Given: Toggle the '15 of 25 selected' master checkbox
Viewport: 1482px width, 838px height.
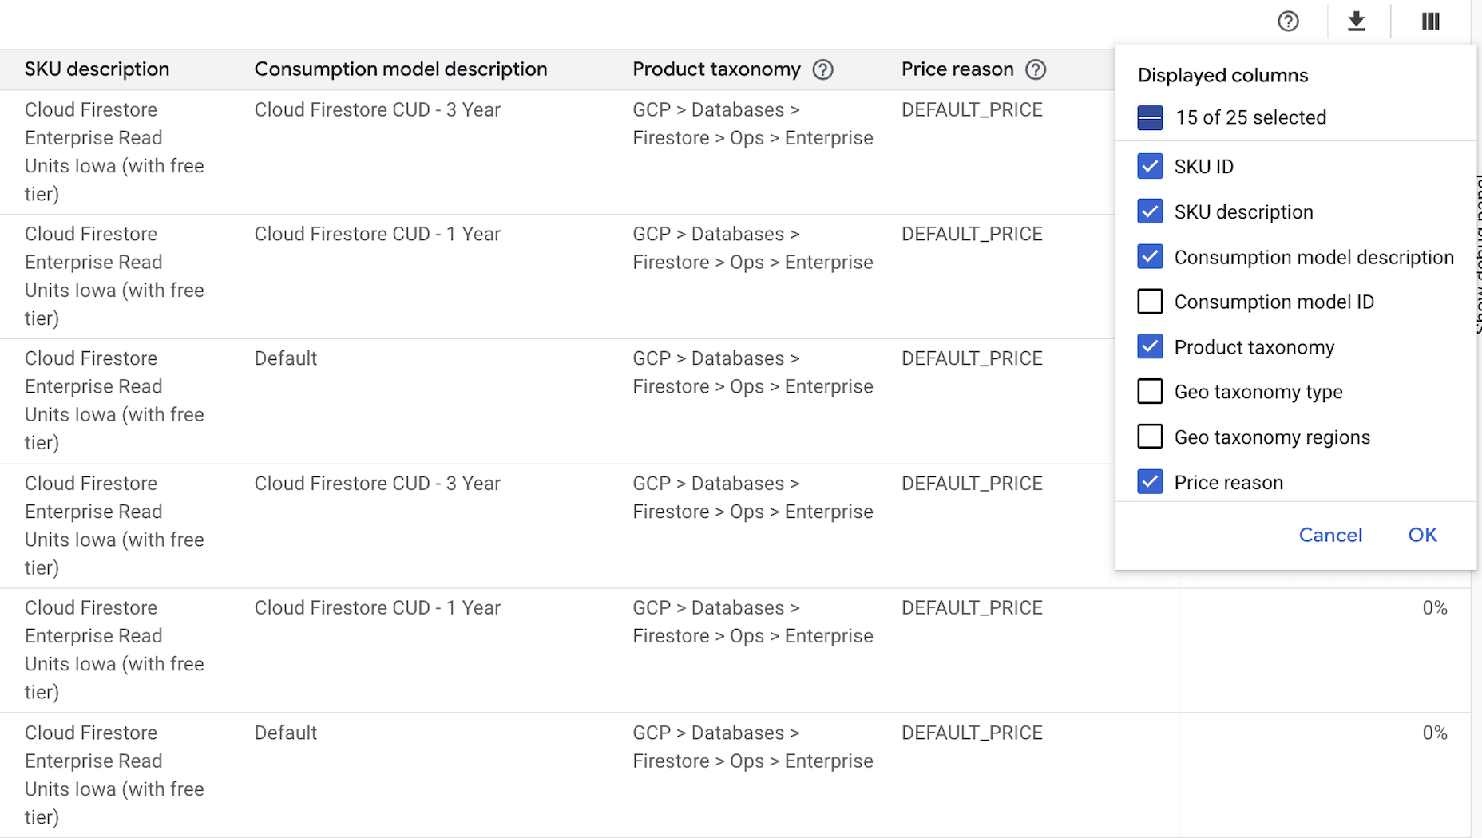Looking at the screenshot, I should click(x=1150, y=117).
